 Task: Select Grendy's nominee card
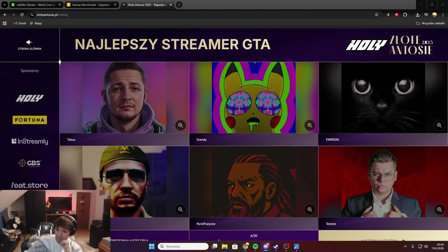(x=254, y=104)
